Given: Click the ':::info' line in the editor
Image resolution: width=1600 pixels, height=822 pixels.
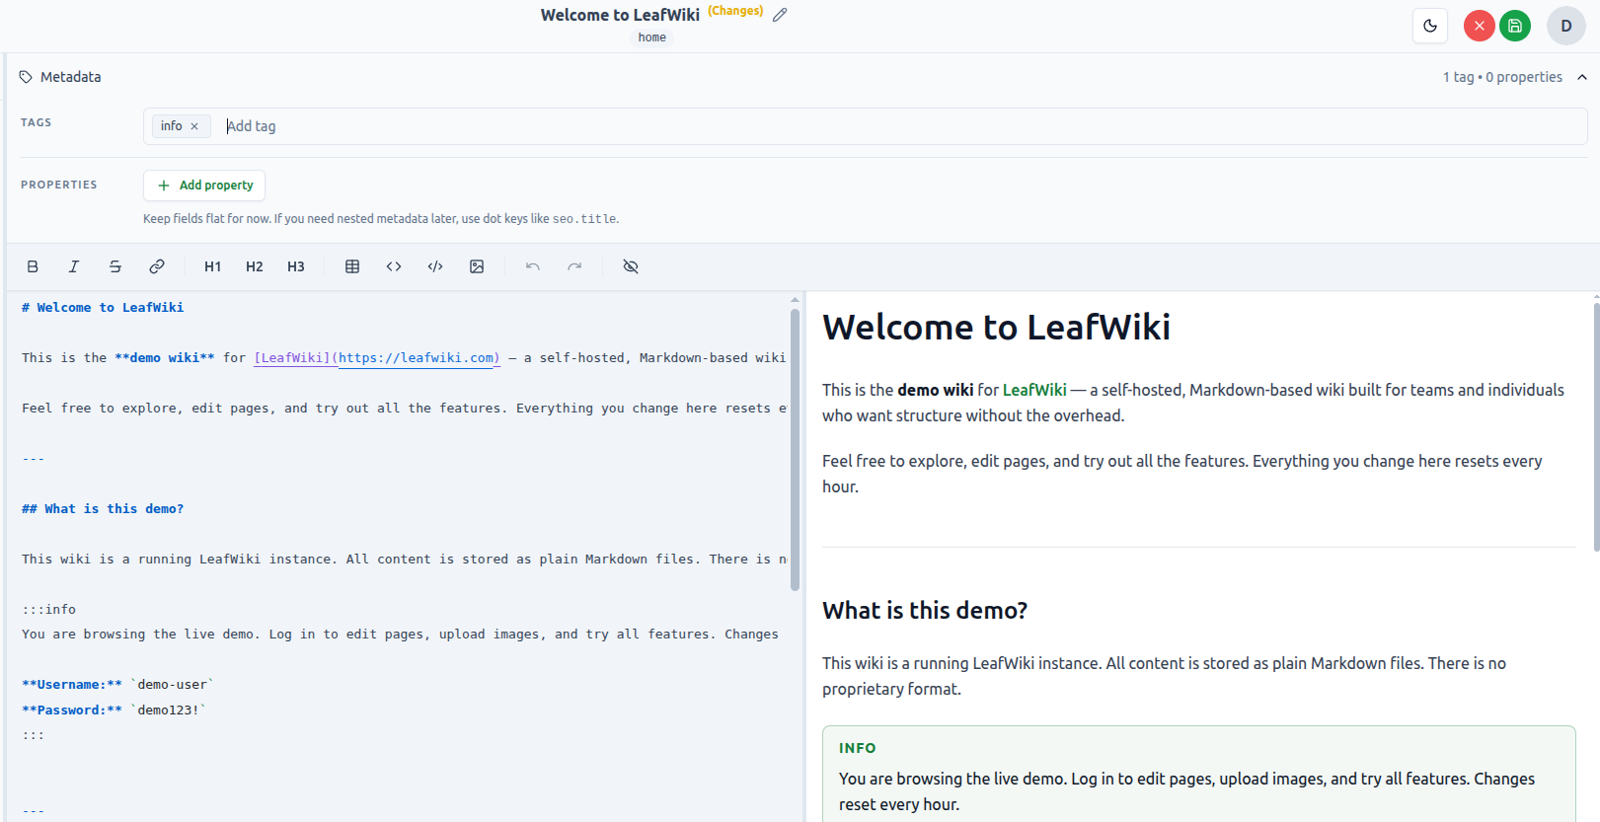Looking at the screenshot, I should (49, 610).
